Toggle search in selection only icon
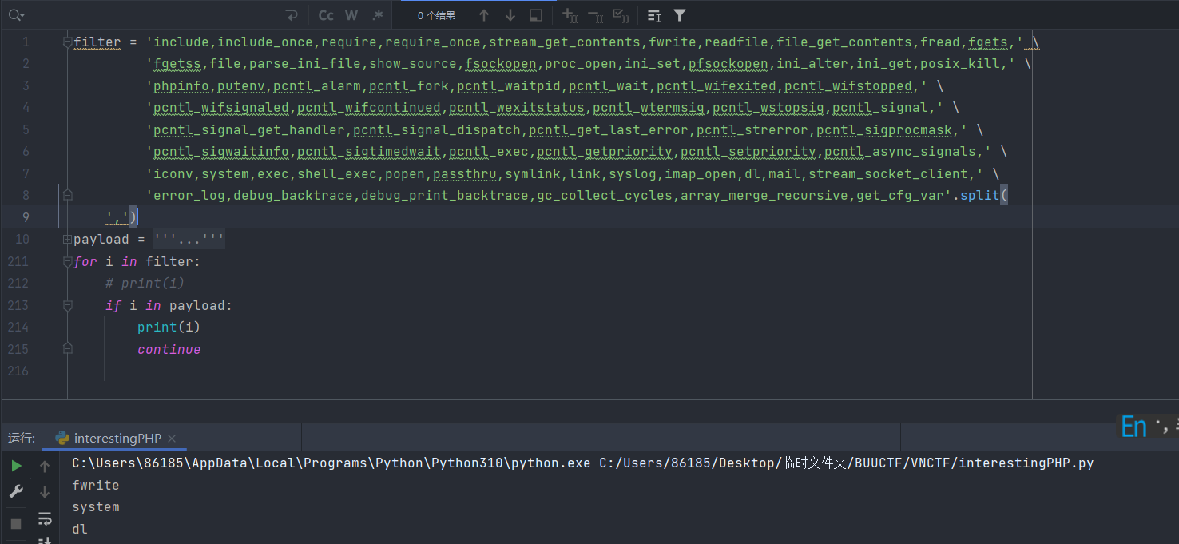1179x544 pixels. [536, 15]
